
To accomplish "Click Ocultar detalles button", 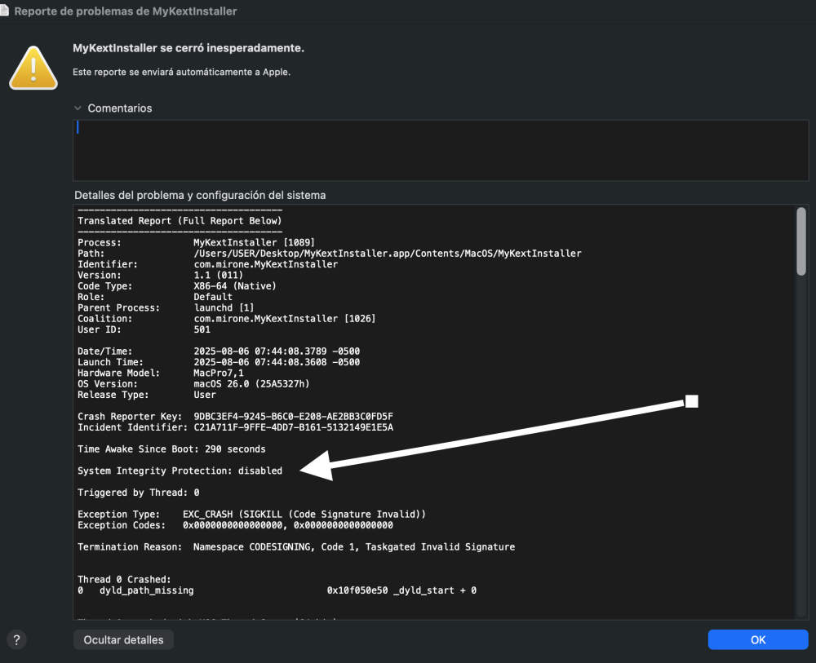I will 123,639.
